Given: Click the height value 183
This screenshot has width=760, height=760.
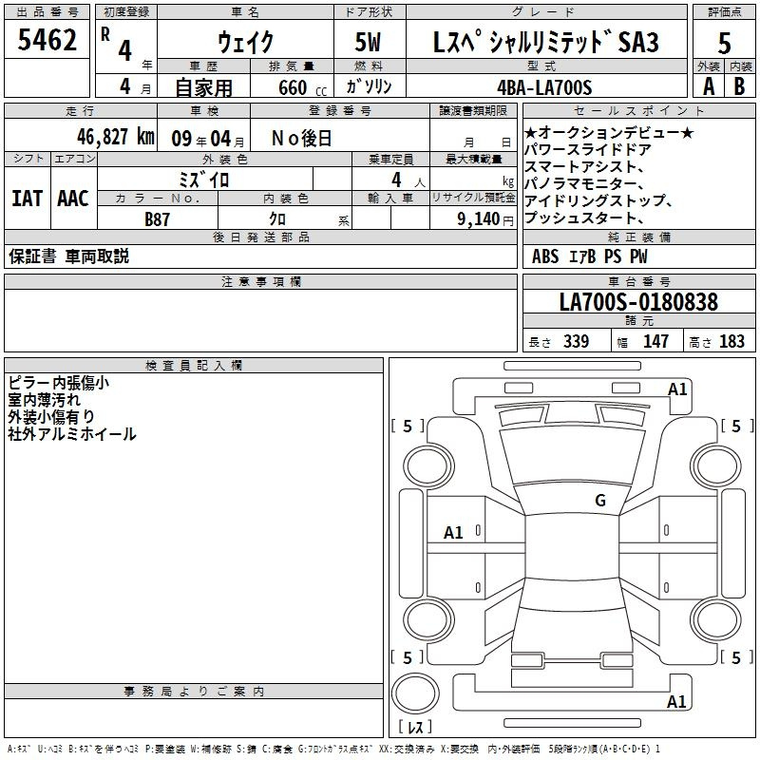Looking at the screenshot, I should point(731,341).
